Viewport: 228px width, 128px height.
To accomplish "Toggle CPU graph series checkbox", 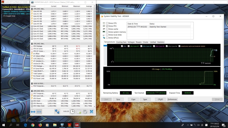I will point(122,46).
